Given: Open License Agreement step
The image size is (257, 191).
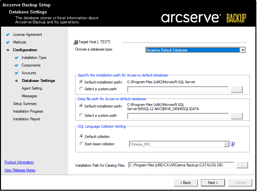Looking at the screenshot, I should [28, 35].
